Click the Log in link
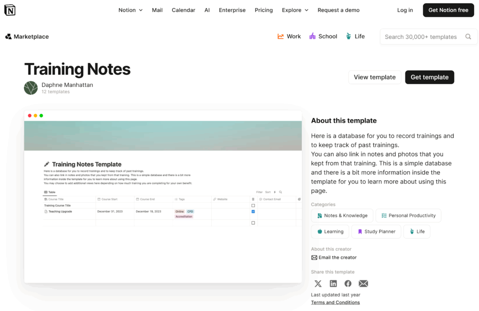Image resolution: width=479 pixels, height=311 pixels. (x=405, y=10)
